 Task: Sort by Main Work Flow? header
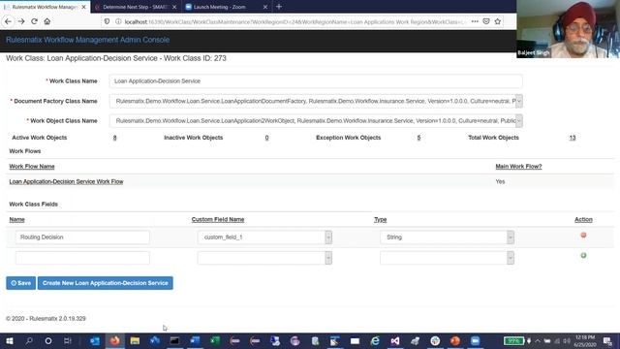coord(518,167)
